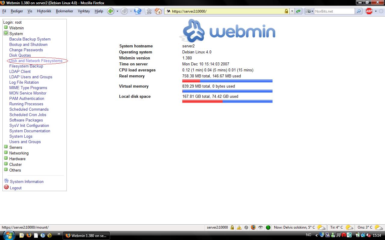Screen dimensions: 385x240
Task: Open the Rediger menu
Action: (x=17, y=11)
